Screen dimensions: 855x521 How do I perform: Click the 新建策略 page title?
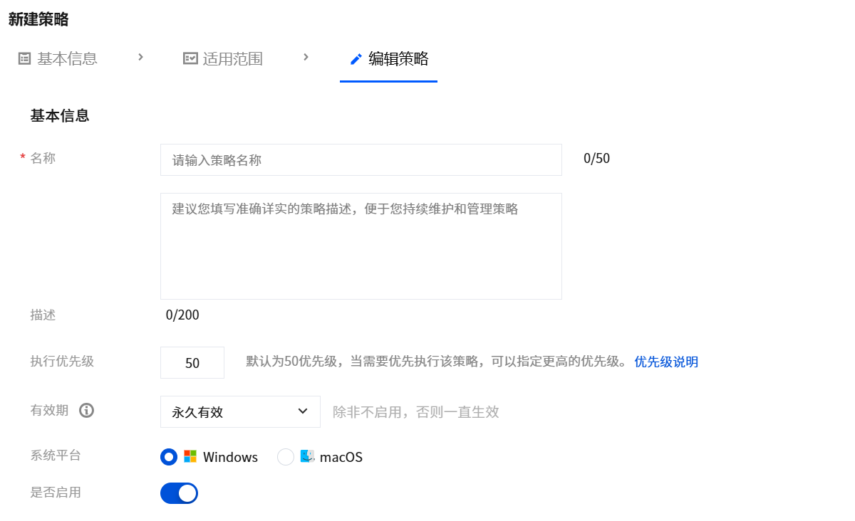[38, 19]
